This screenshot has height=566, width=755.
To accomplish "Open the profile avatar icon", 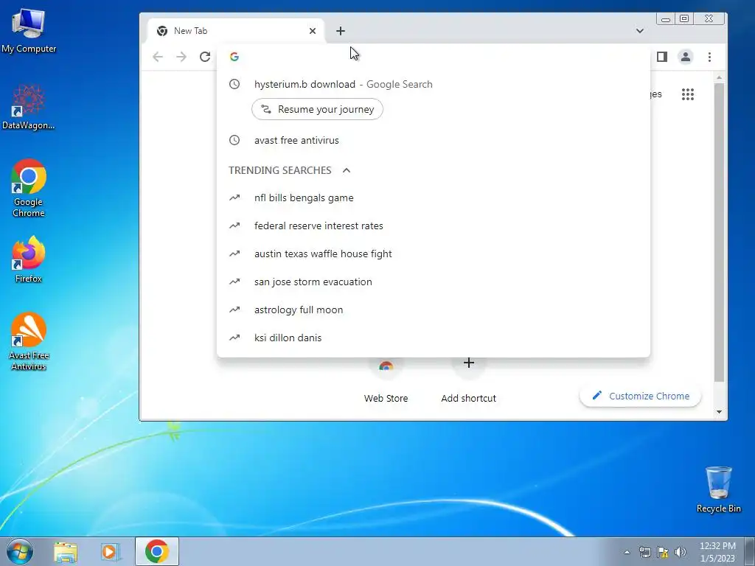I will (x=685, y=57).
